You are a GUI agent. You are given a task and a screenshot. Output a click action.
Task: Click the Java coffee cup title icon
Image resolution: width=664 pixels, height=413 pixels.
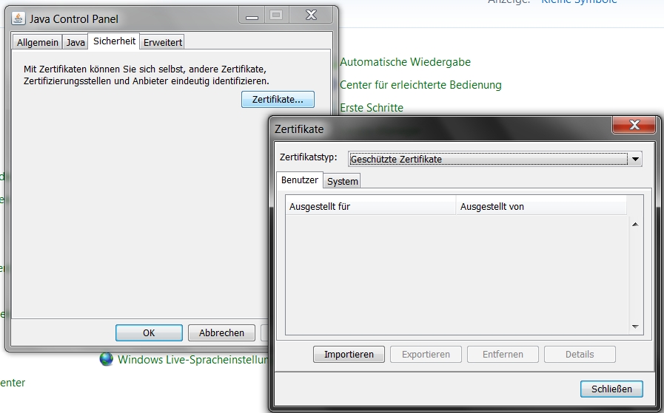[19, 18]
